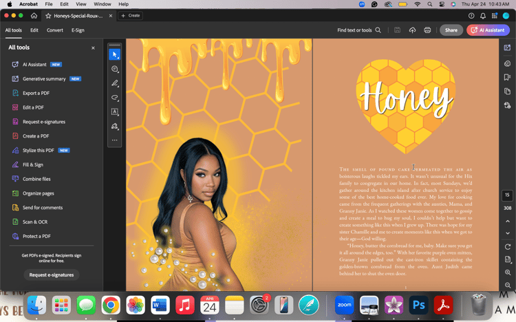516x322 pixels.
Task: Open the Help menu
Action: point(123,4)
